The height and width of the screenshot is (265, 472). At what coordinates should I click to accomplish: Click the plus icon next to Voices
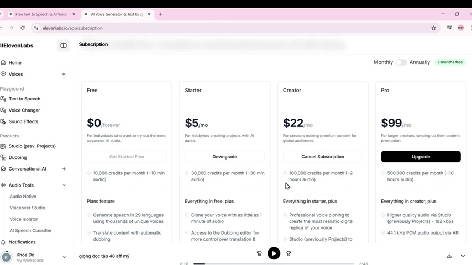[x=64, y=74]
